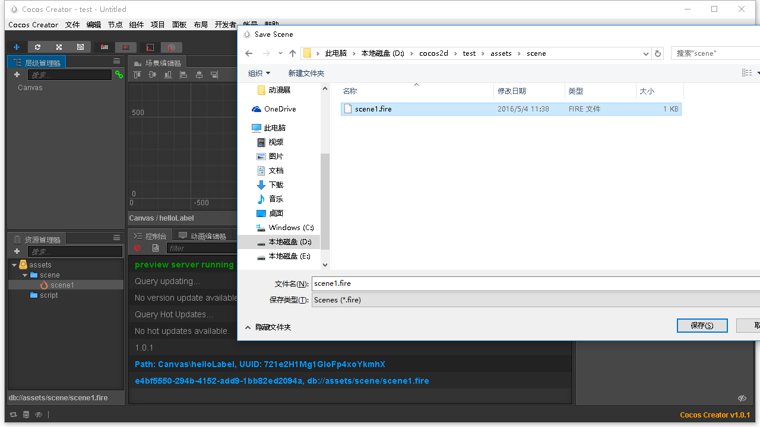Add a node with the hierarchy plus icon
Screen dimensions: 760x427
pyautogui.click(x=17, y=75)
